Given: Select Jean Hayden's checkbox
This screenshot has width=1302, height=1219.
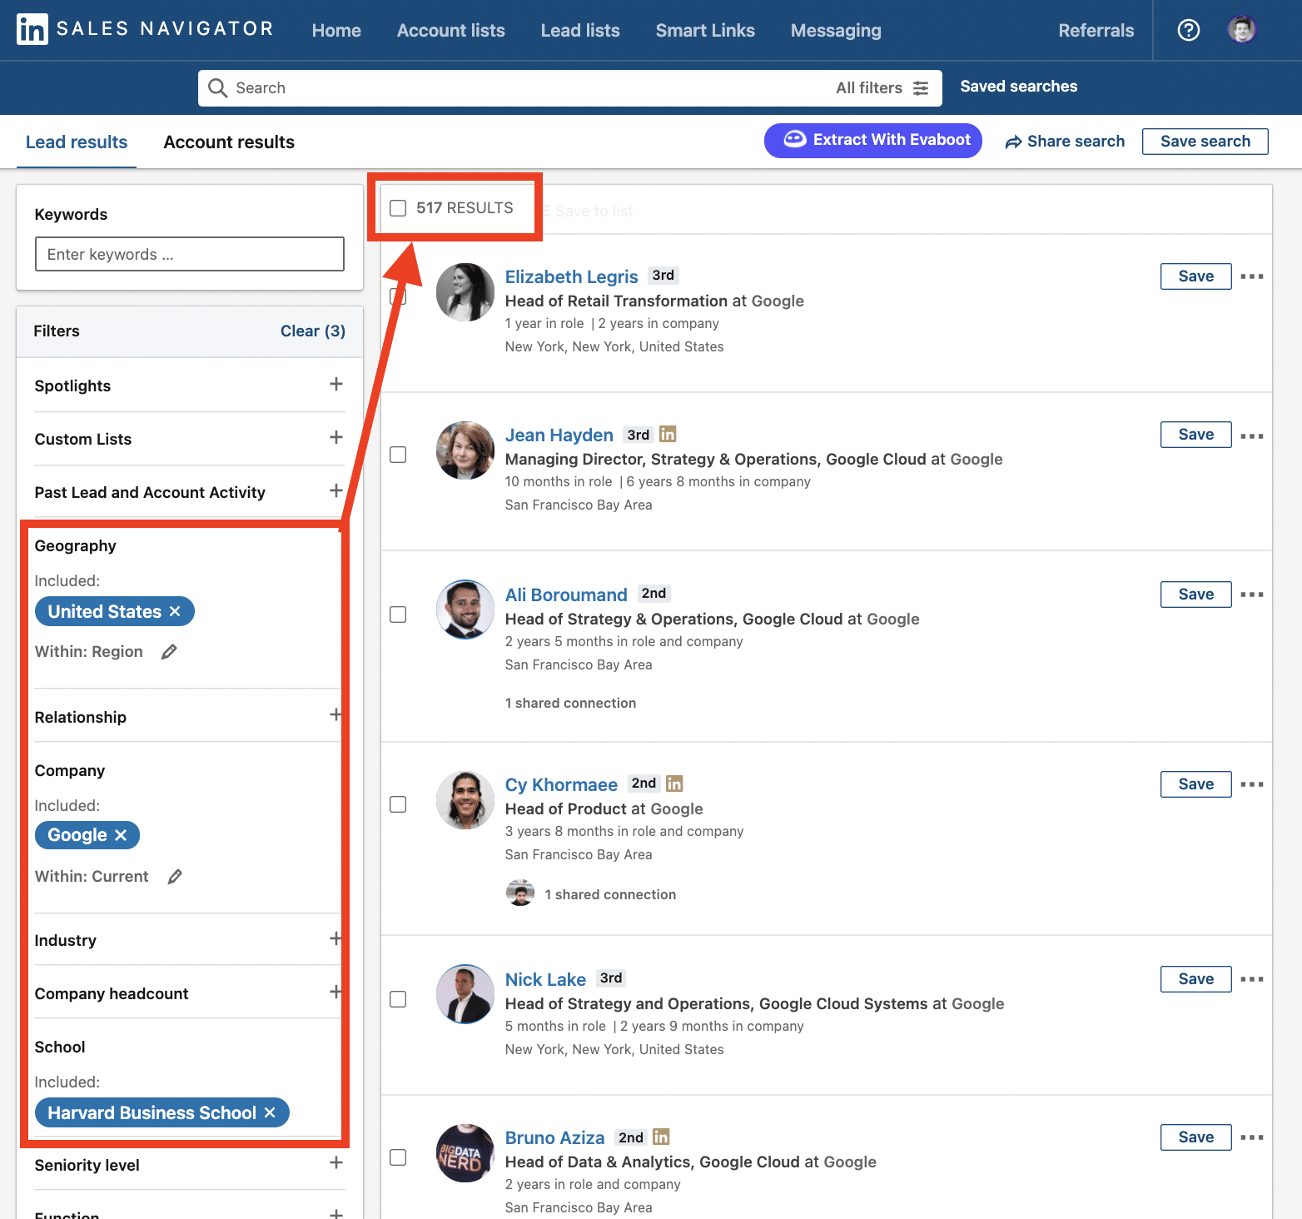Looking at the screenshot, I should click(x=398, y=455).
